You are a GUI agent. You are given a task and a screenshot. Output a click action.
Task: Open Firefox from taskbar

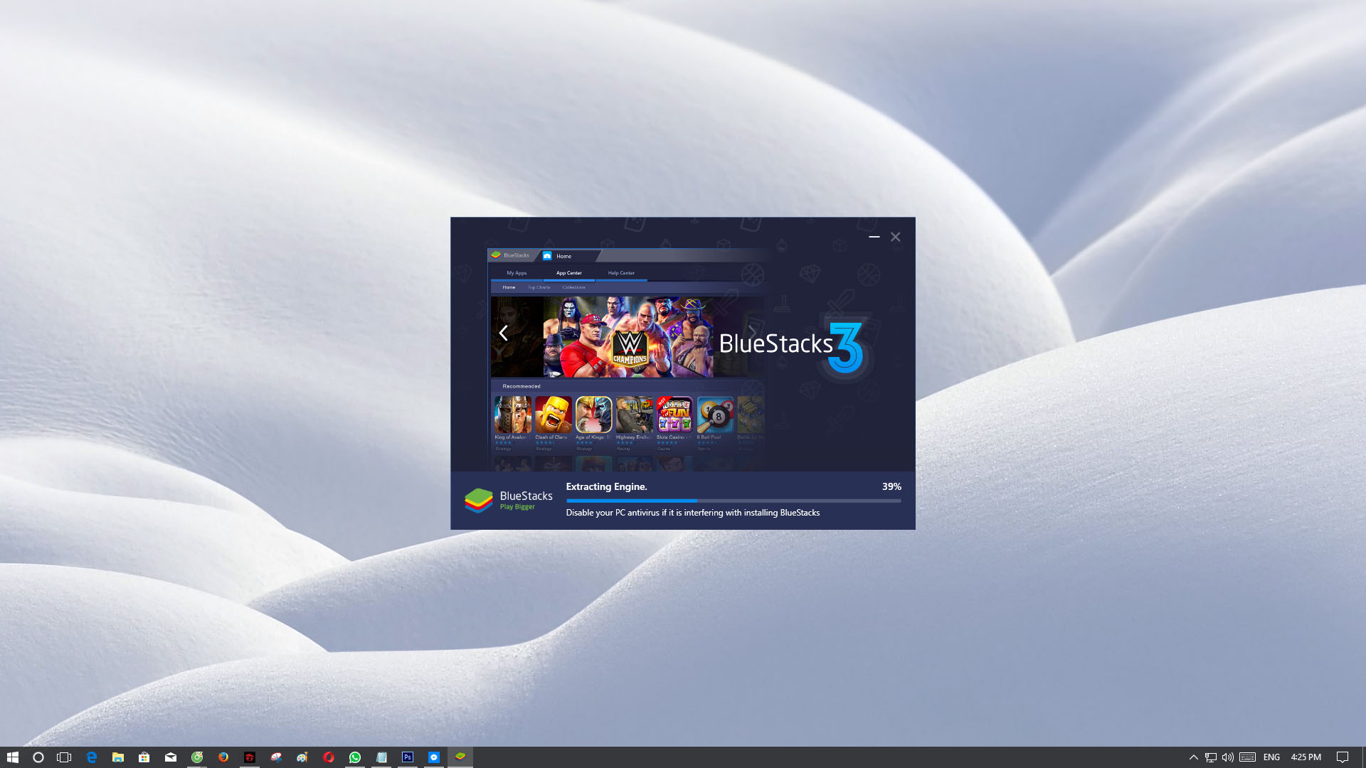223,757
